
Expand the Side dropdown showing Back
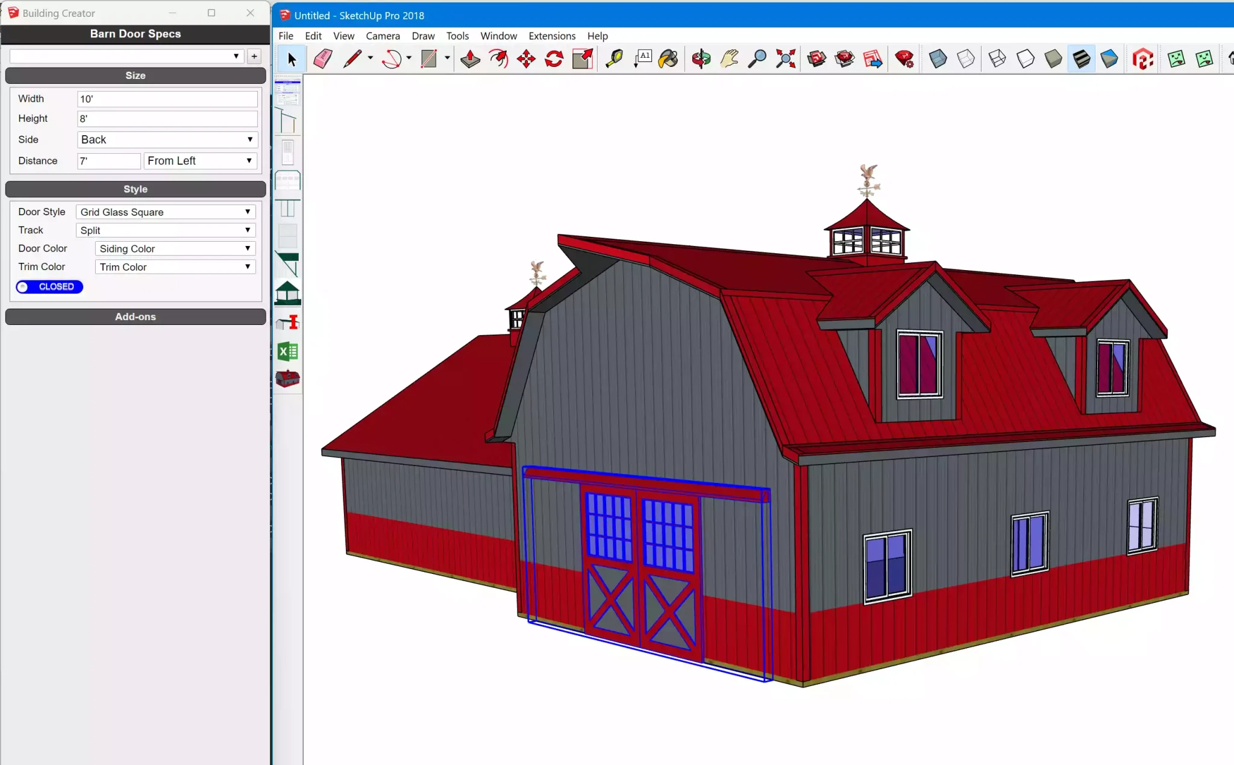click(168, 140)
